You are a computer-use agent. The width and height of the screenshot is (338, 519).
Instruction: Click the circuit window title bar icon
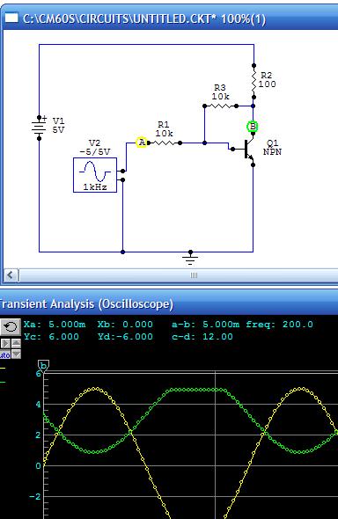(x=11, y=18)
